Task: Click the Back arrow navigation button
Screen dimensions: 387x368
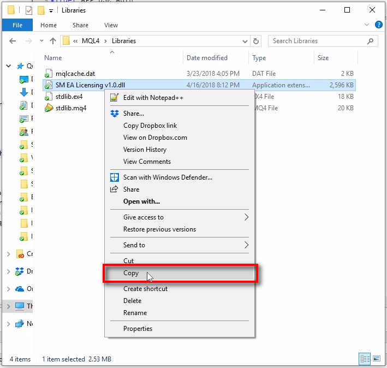Action: [x=13, y=41]
